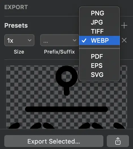Add a new export preset with plus icon
The width and height of the screenshot is (133, 149).
click(x=124, y=25)
